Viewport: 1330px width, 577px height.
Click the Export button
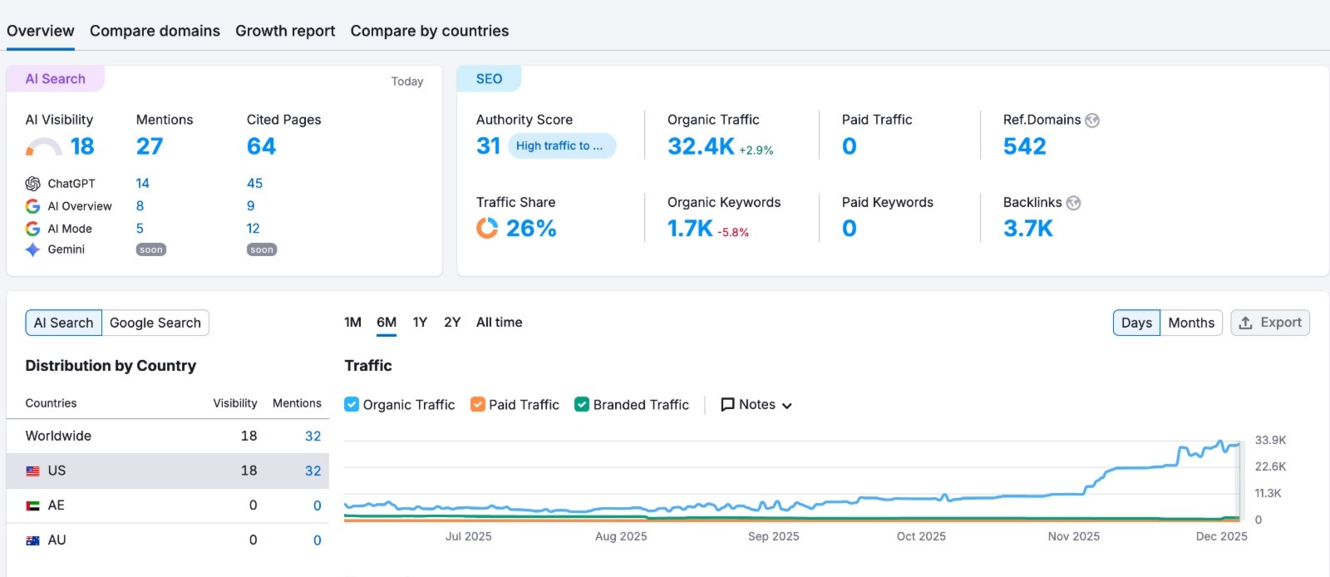1270,323
